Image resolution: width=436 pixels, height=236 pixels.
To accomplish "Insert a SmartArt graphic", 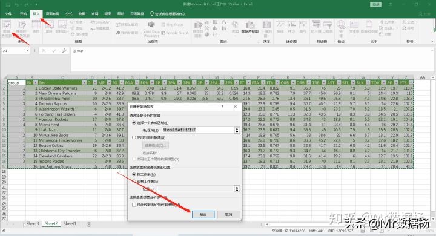I will [101, 22].
